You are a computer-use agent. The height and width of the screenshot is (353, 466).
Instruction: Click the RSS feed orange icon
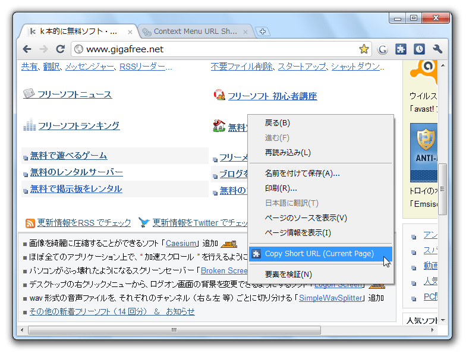click(x=30, y=223)
